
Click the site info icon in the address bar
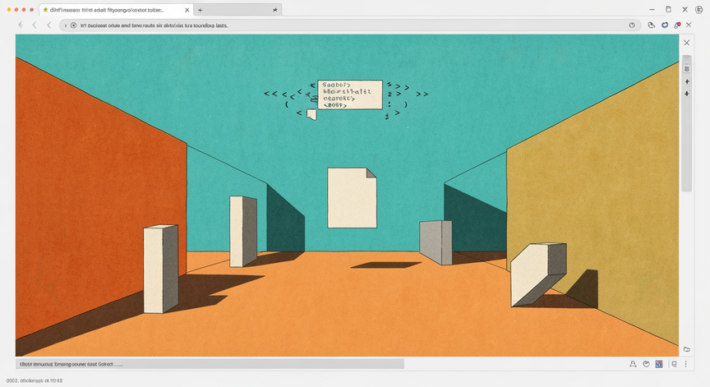tap(73, 25)
